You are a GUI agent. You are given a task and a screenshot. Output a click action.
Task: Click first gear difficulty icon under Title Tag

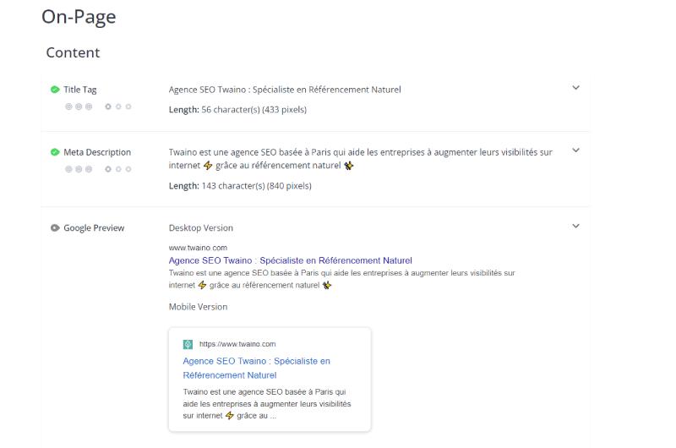[x=108, y=107]
